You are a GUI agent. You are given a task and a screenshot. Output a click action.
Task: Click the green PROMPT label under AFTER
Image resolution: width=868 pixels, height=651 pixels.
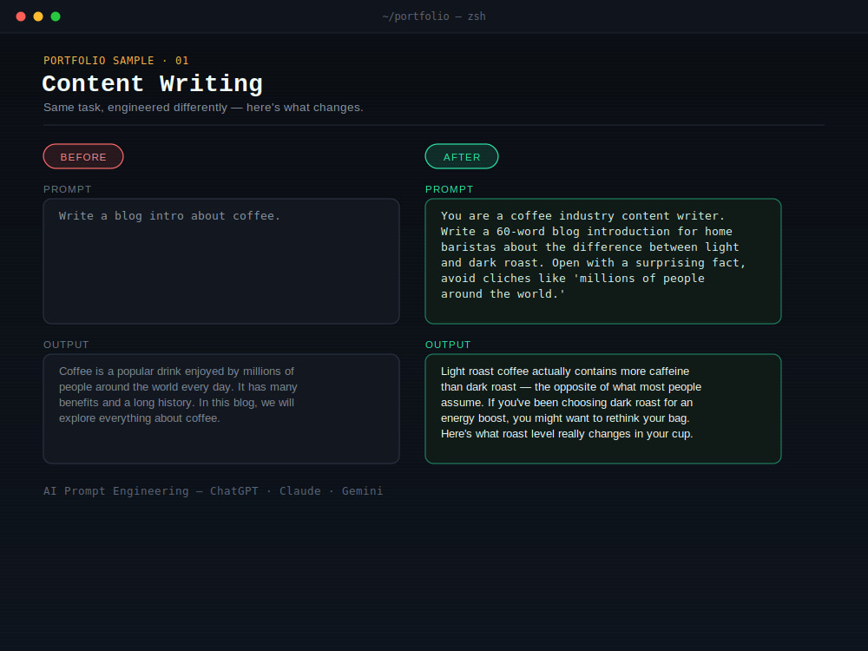[450, 189]
